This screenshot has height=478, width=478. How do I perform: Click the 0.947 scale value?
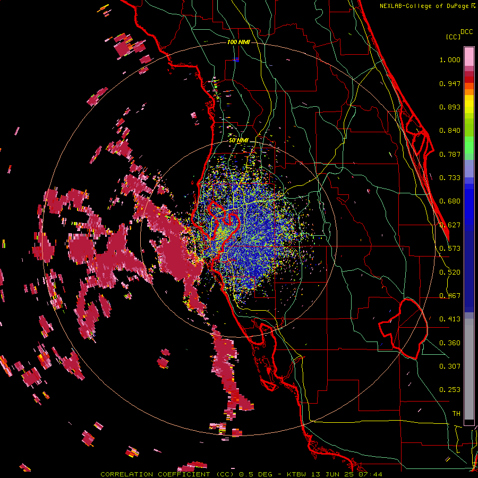pos(450,83)
